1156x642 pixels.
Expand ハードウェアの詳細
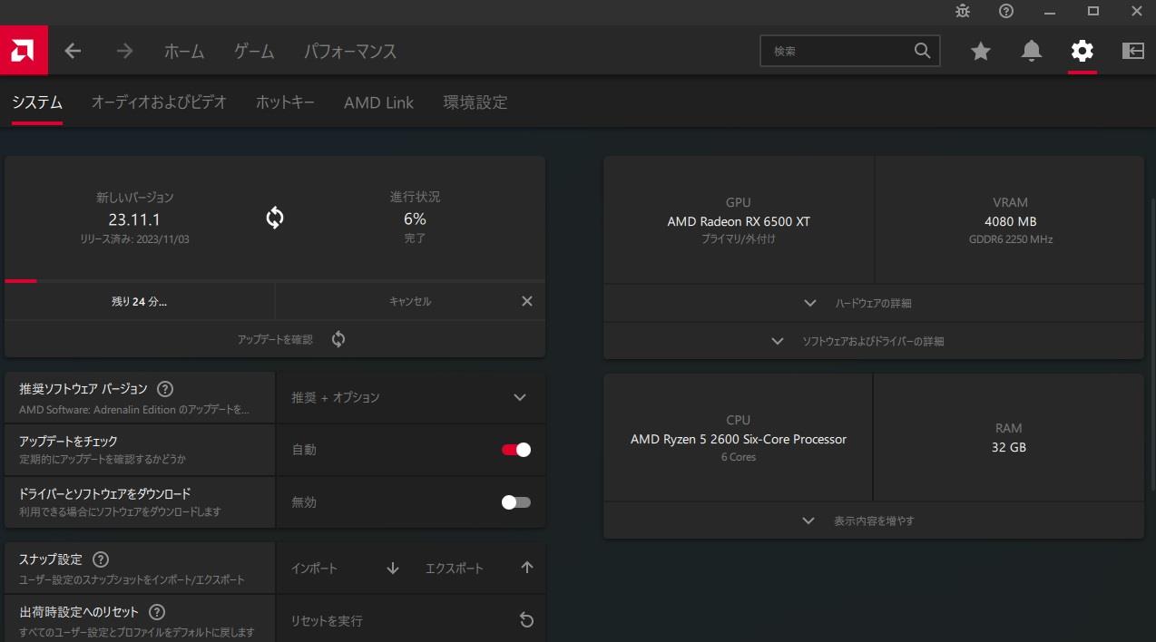pyautogui.click(x=874, y=303)
